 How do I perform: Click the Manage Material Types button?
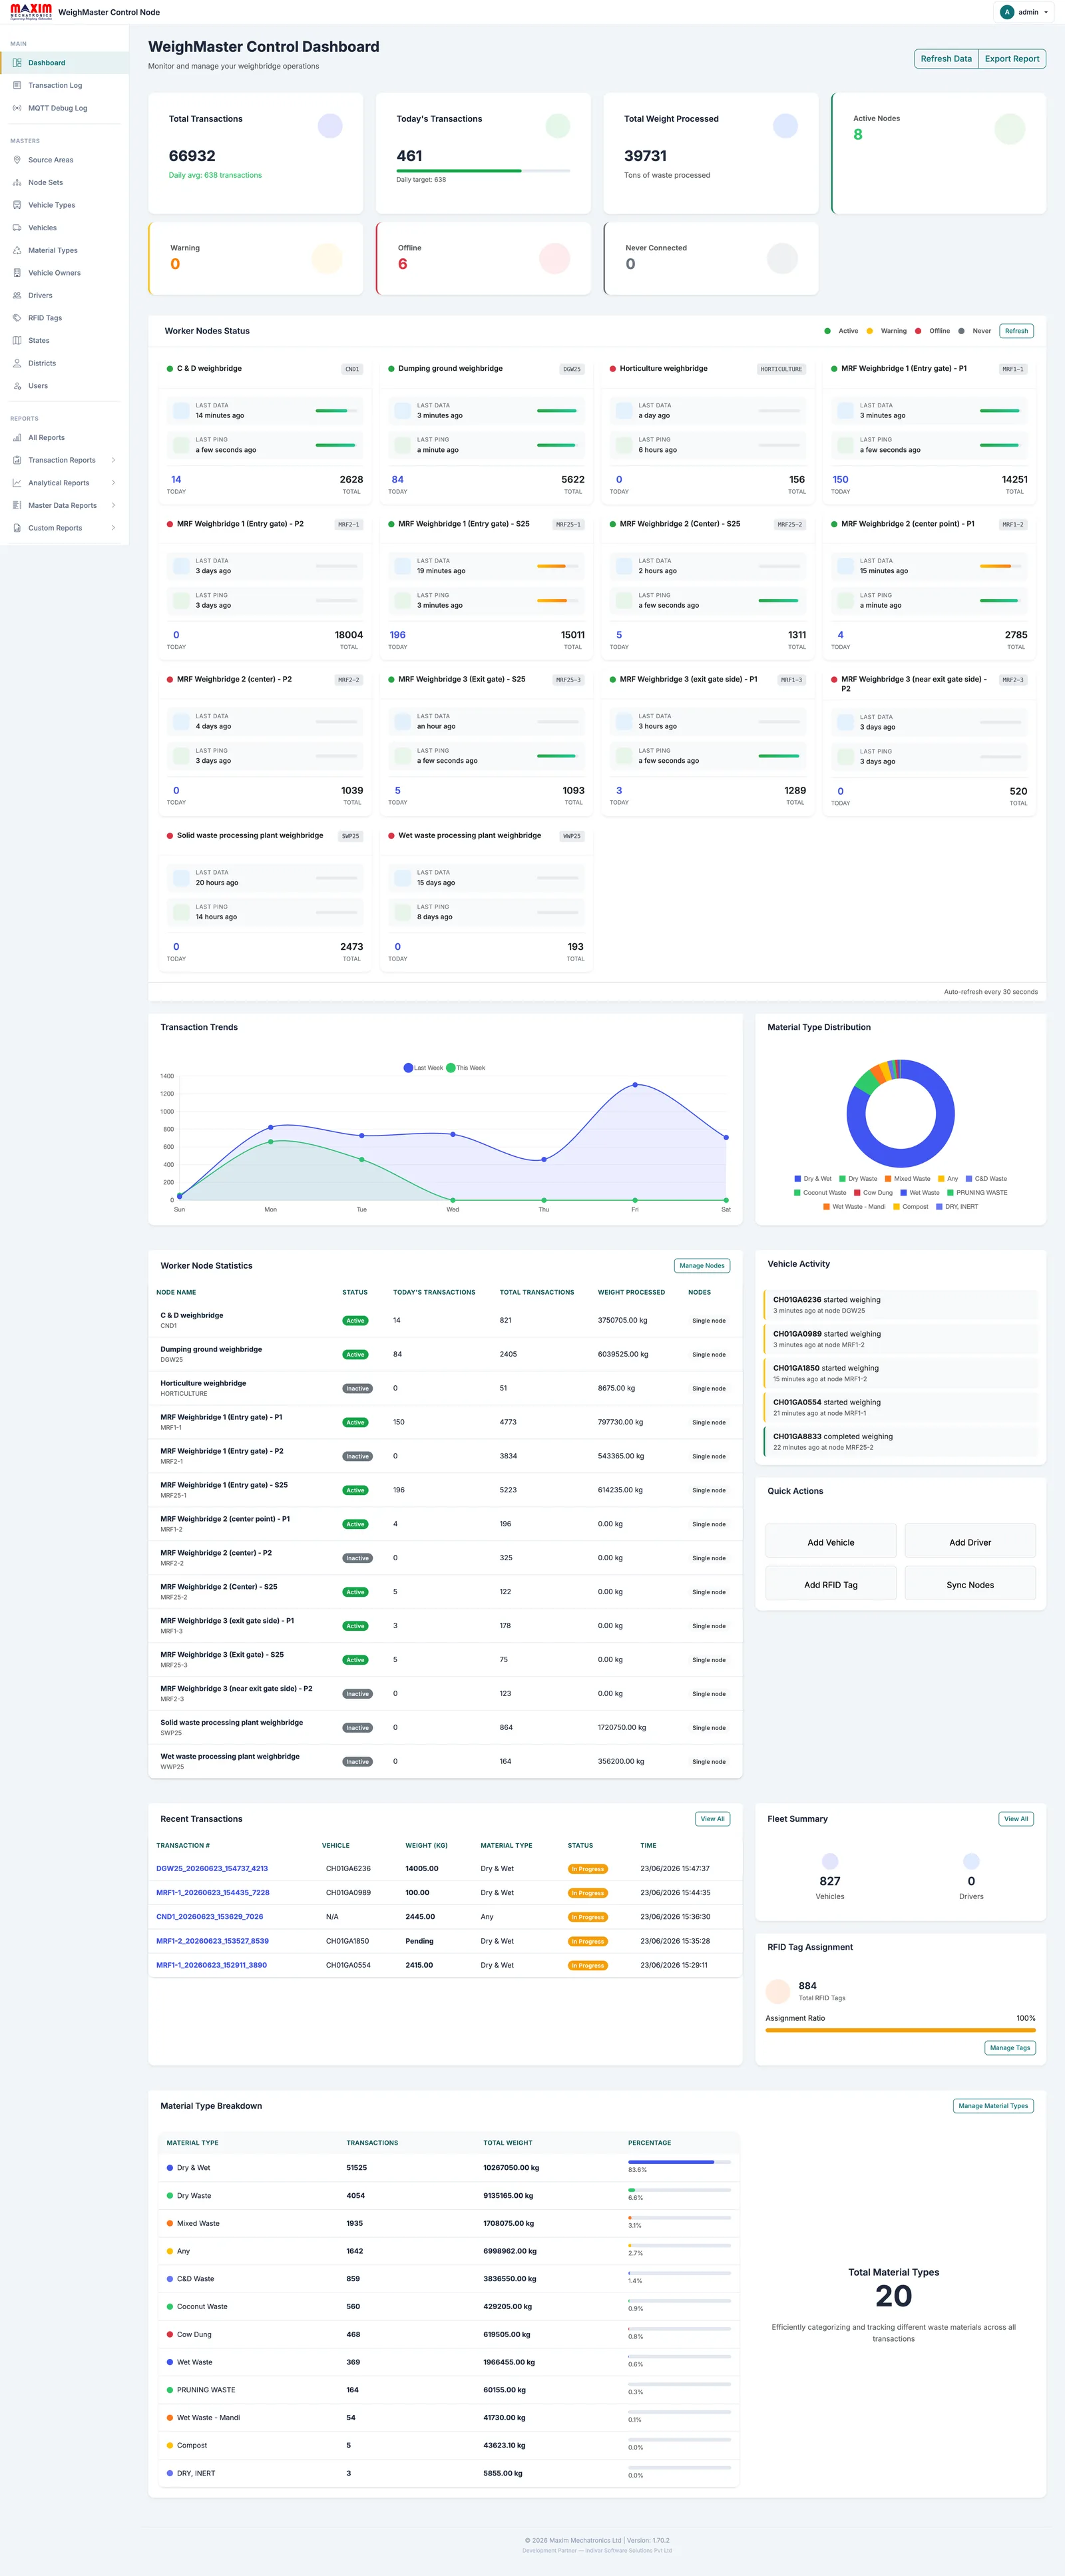click(x=993, y=2106)
